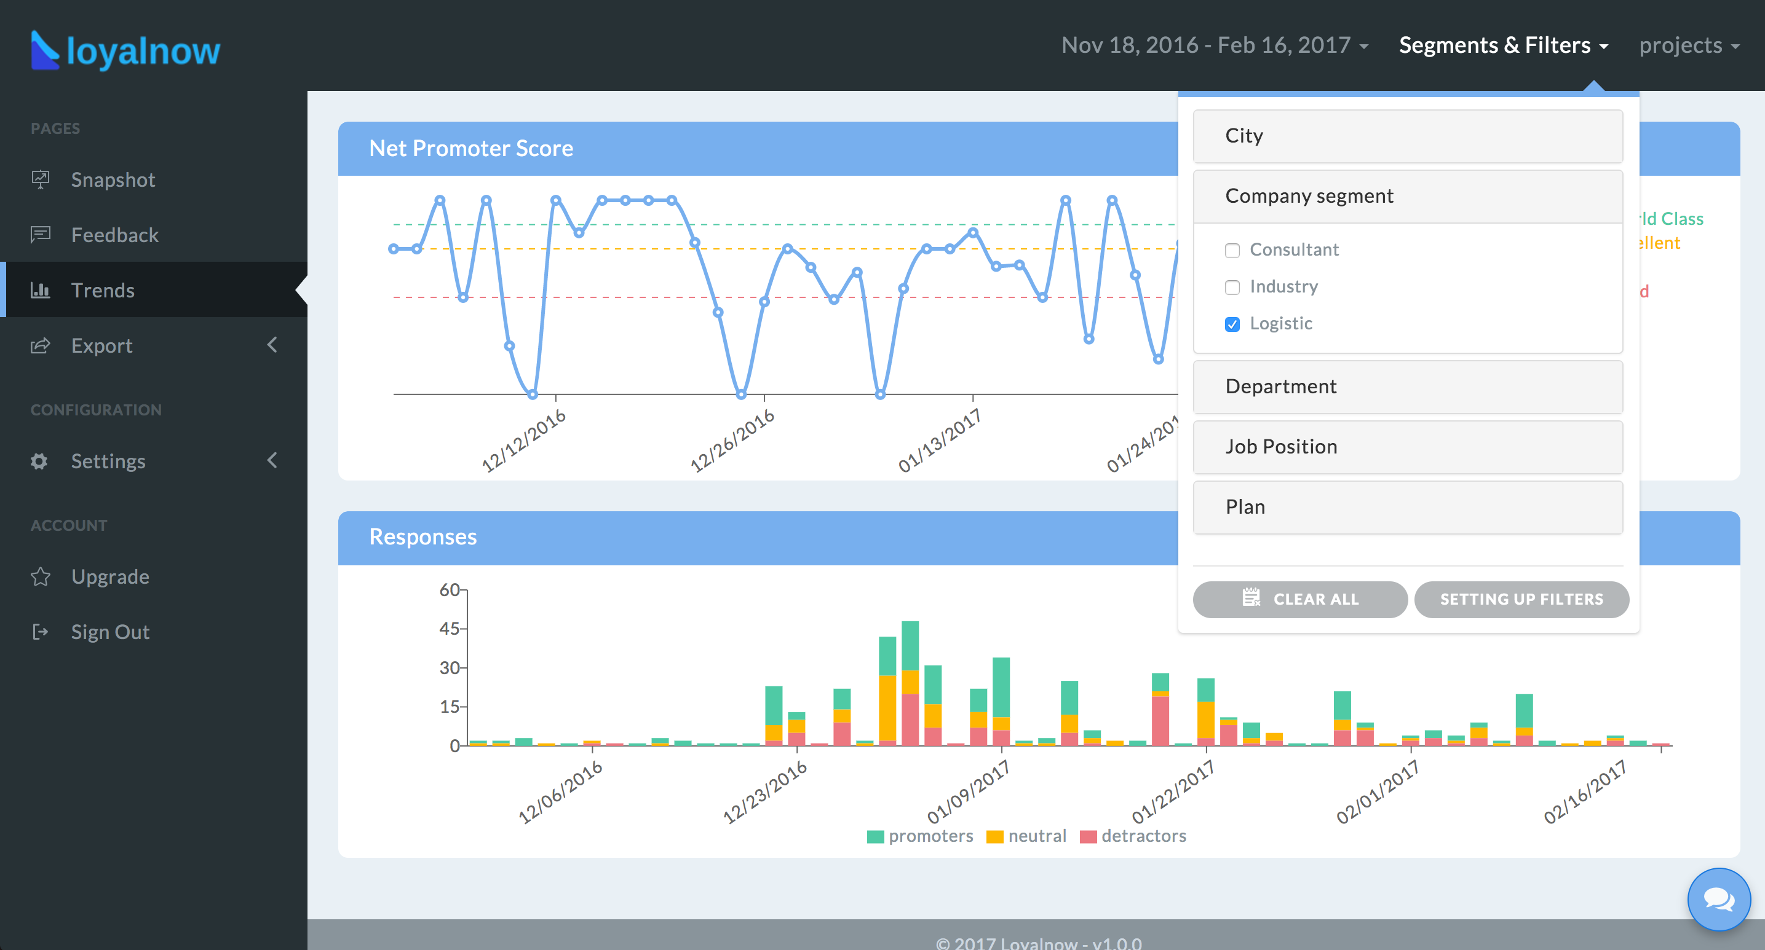The width and height of the screenshot is (1765, 950).
Task: Open Snapshot page via presentation icon
Action: click(x=41, y=179)
